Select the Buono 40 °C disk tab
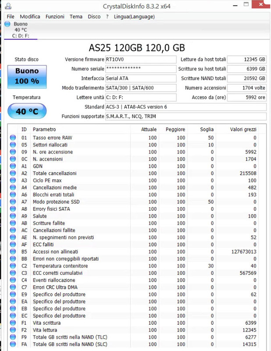The height and width of the screenshot is (351, 271). tap(21, 30)
